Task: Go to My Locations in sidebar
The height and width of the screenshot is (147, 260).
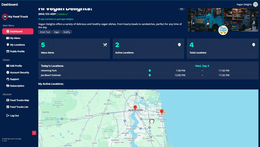Action: point(17,45)
